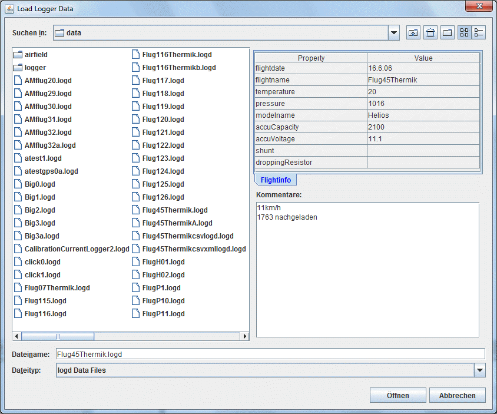Image resolution: width=497 pixels, height=414 pixels.
Task: Switch to the Flightinfo tab
Action: click(276, 180)
